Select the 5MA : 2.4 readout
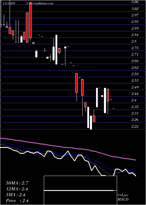The width and height of the screenshot is (146, 205). tap(16, 195)
